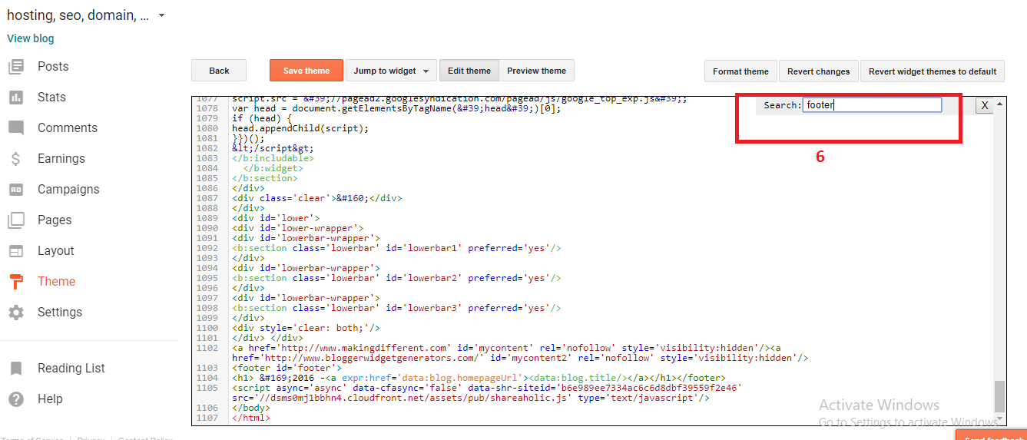
Task: Go to Comments in sidebar
Action: [x=68, y=128]
